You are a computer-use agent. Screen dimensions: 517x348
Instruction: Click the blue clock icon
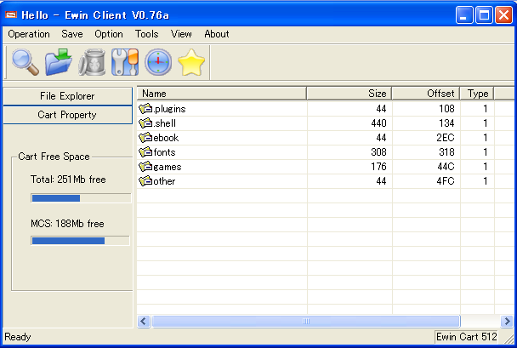point(158,62)
